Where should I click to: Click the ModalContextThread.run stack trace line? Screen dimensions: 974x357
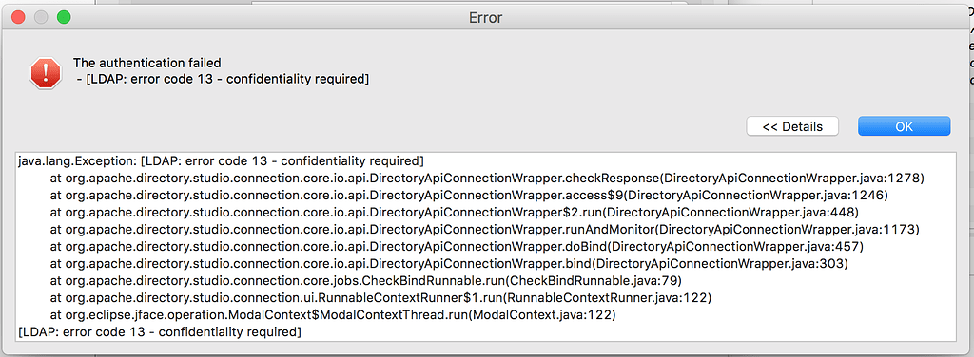tap(333, 315)
